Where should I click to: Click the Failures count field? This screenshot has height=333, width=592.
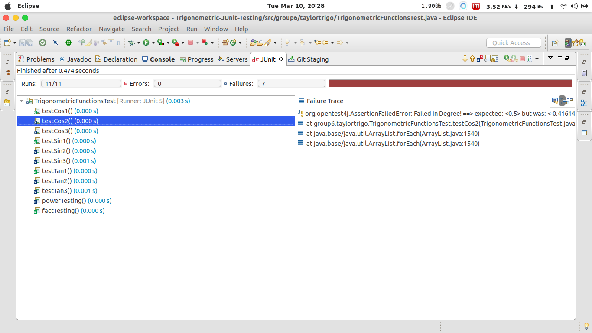click(291, 84)
